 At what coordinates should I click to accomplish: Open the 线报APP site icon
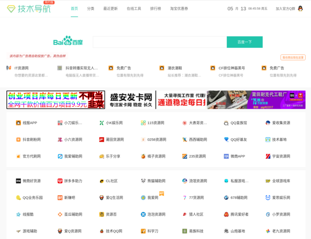pos(18,123)
